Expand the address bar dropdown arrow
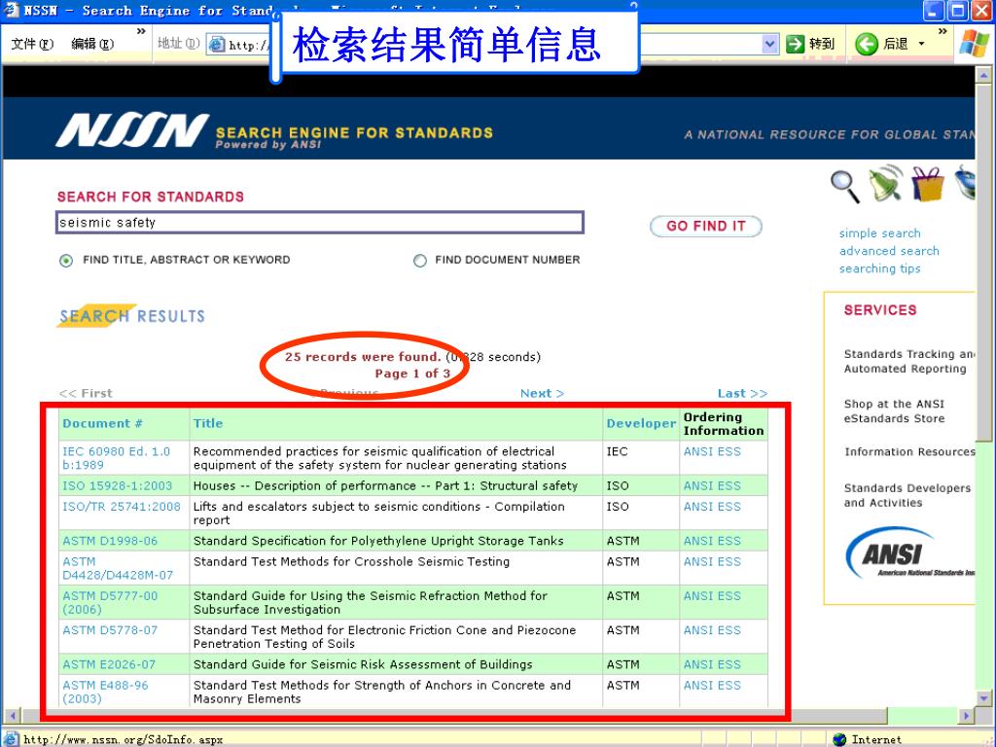This screenshot has width=996, height=747. tap(770, 44)
